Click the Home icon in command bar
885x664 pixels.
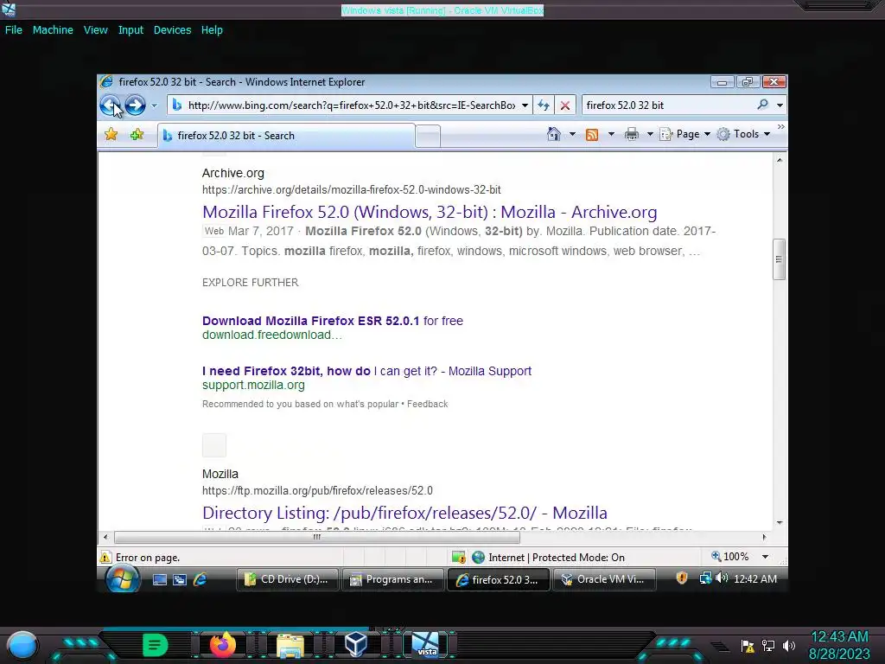tap(554, 134)
